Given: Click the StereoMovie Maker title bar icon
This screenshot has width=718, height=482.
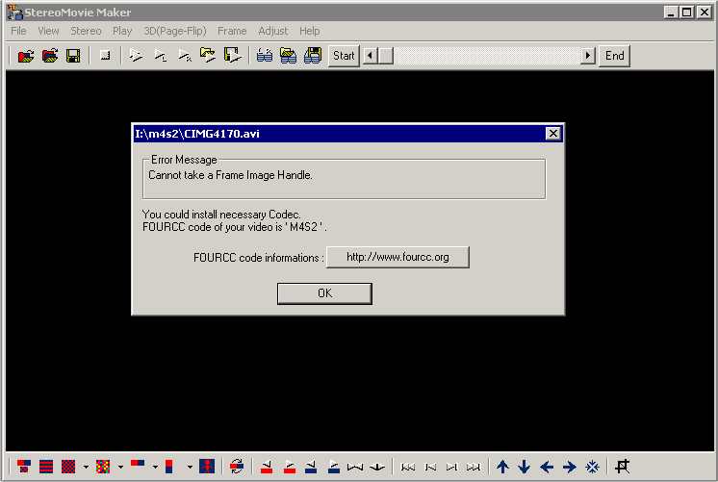Looking at the screenshot, I should coord(14,13).
